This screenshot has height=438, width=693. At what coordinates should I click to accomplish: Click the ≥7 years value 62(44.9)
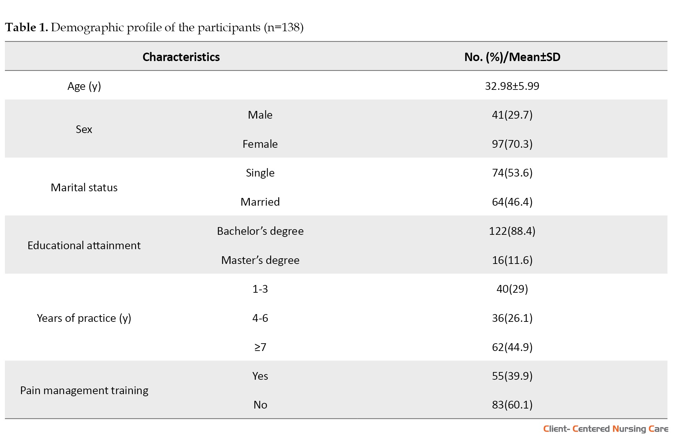pyautogui.click(x=512, y=347)
